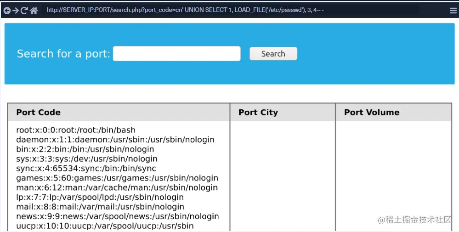Viewport: 459px width, 232px height.
Task: Click the browser forward arrow icon
Action: pos(16,11)
